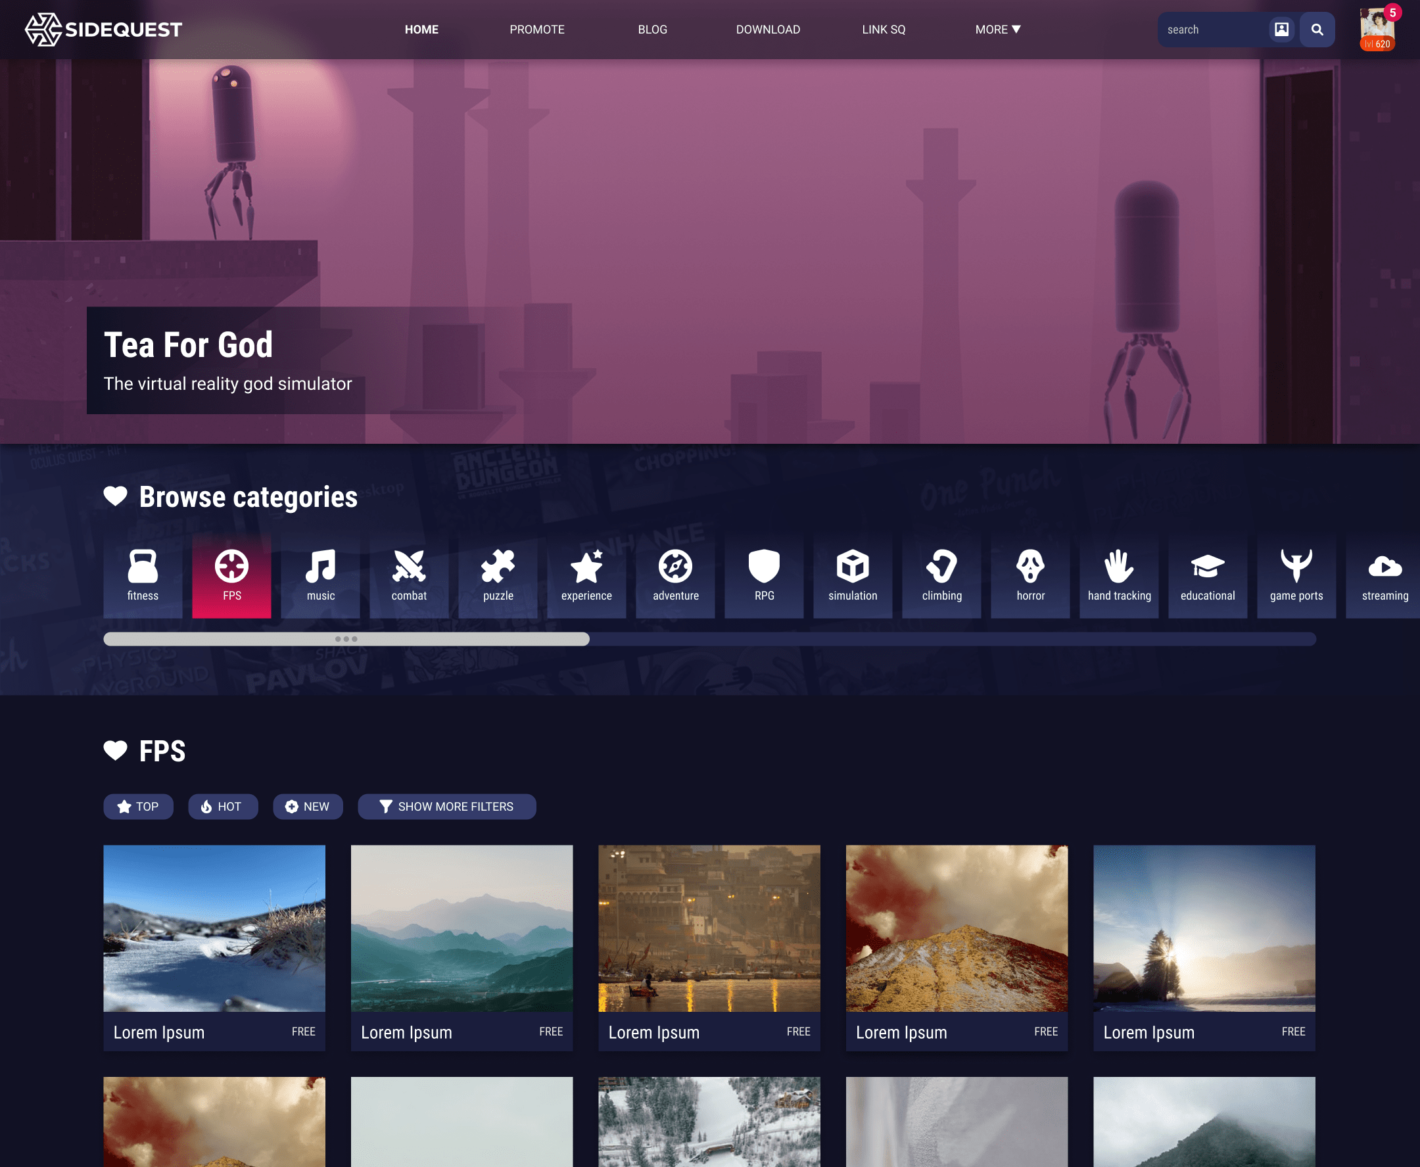Open the BLOG page
The width and height of the screenshot is (1420, 1167).
point(653,30)
